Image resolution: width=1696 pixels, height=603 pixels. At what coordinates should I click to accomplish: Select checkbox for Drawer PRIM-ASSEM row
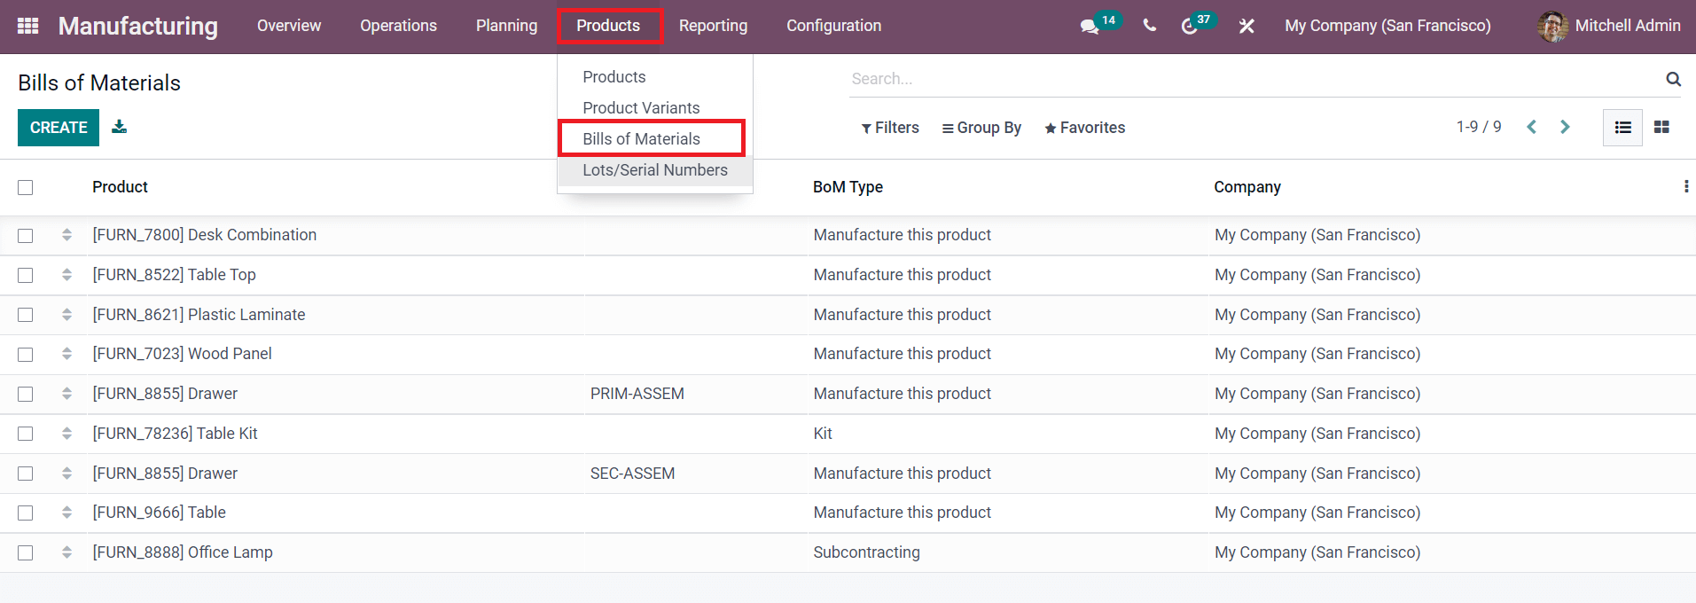(x=25, y=395)
